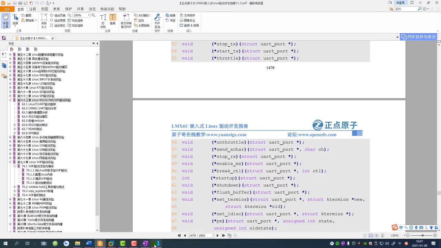Image resolution: width=441 pixels, height=248 pixels.
Task: Open bookmark 63.2 I.MX6U UART驱动分析
Action: (x=39, y=108)
